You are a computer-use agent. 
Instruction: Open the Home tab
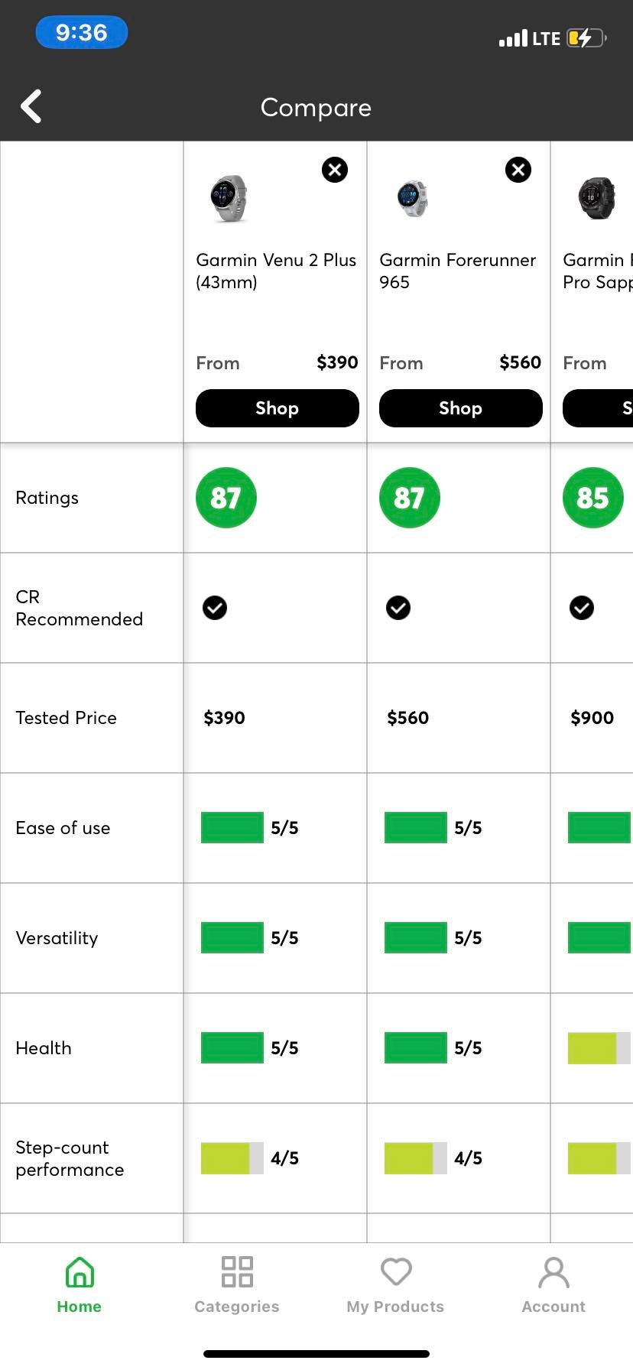coord(80,1285)
